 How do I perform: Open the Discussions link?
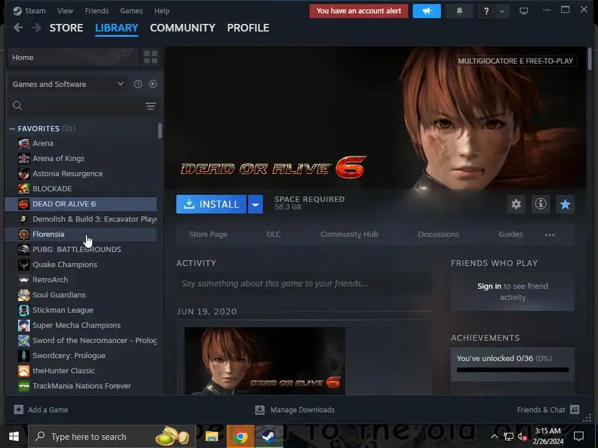pos(438,235)
